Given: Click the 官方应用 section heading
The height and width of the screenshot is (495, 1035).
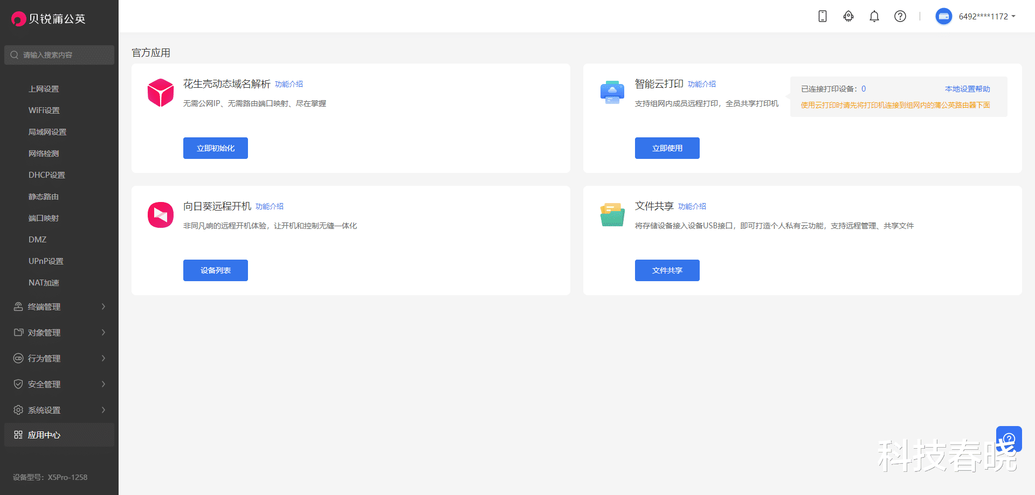Looking at the screenshot, I should [x=151, y=53].
